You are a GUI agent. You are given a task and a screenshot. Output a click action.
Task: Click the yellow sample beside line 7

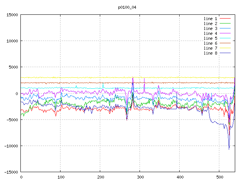coord(225,48)
